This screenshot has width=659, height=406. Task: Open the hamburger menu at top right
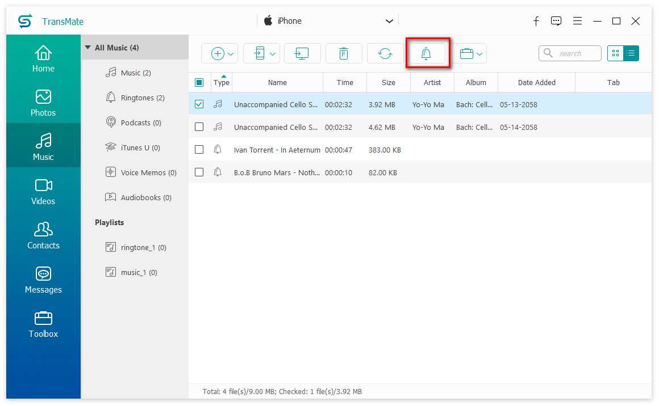click(577, 20)
